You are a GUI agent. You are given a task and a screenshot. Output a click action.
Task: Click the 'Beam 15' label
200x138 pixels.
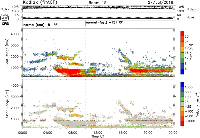(x=97, y=3)
